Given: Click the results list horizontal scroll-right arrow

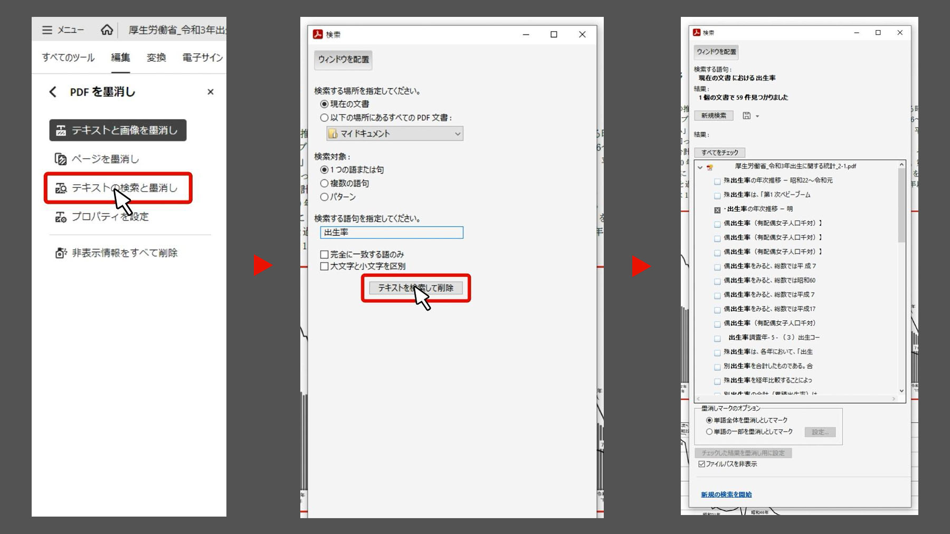Looking at the screenshot, I should click(894, 399).
